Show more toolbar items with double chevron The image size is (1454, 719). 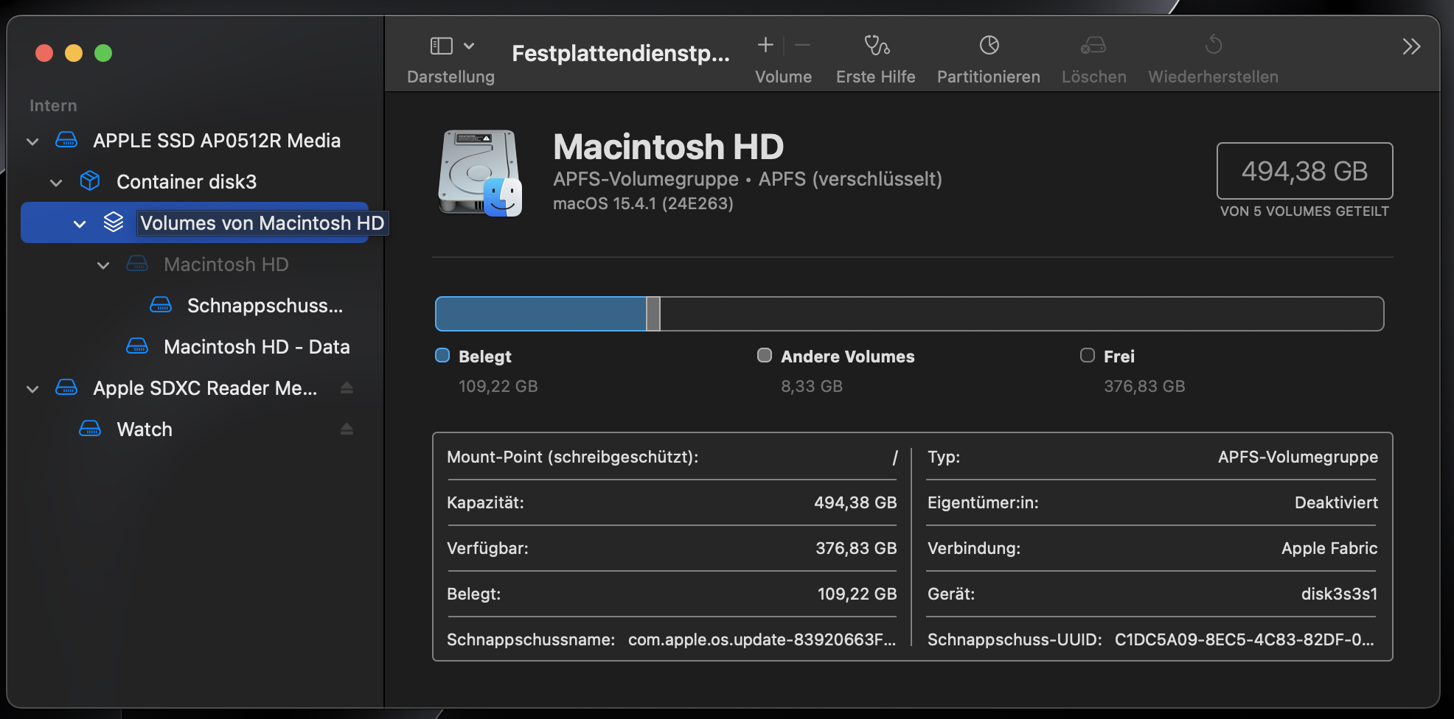(x=1410, y=47)
